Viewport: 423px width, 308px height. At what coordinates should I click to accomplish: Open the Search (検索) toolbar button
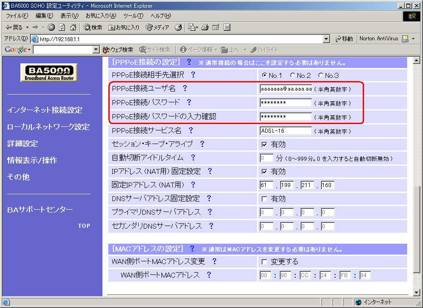(x=93, y=28)
